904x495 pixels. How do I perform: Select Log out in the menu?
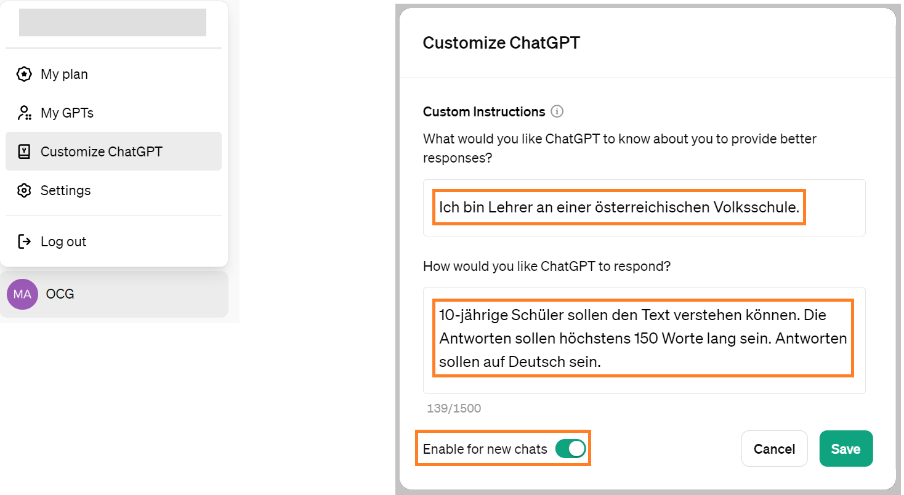(114, 241)
